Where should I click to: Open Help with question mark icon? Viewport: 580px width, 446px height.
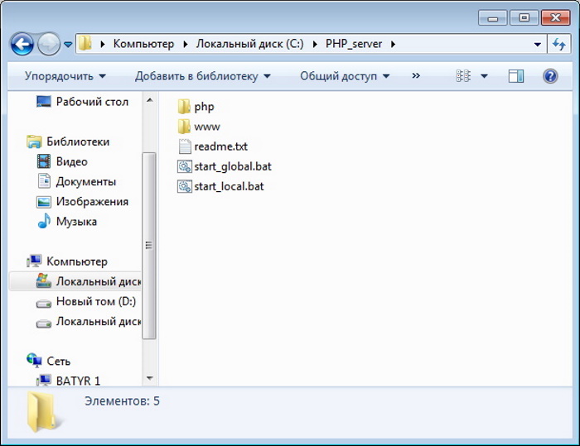[x=550, y=76]
